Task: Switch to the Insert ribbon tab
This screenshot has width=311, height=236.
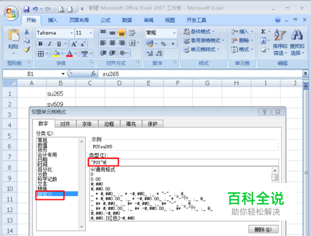Action: click(x=53, y=20)
